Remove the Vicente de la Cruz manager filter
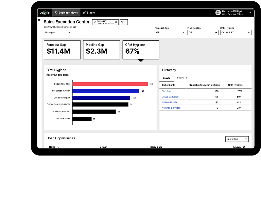Screen dimensions: 261x217 point(116,22)
